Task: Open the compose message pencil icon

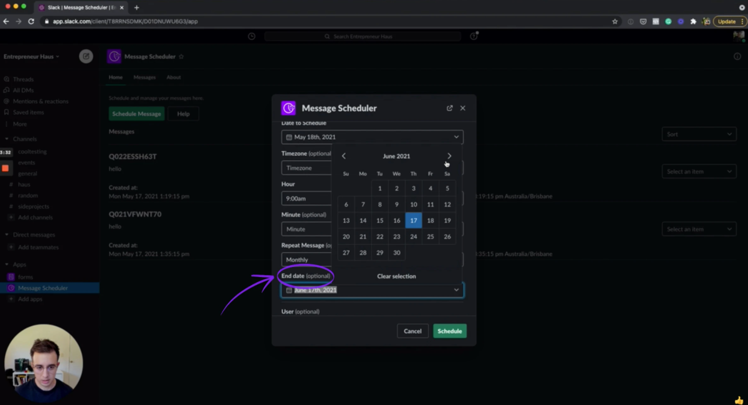Action: point(86,56)
